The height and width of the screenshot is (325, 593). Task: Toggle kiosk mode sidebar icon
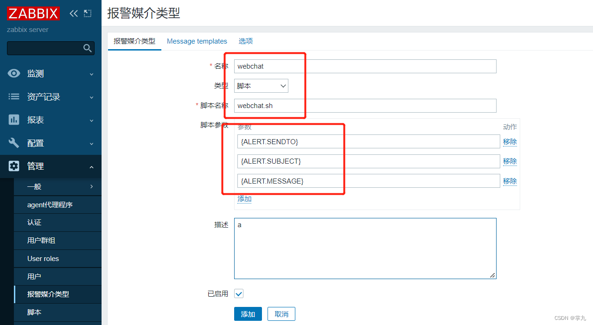coord(88,13)
